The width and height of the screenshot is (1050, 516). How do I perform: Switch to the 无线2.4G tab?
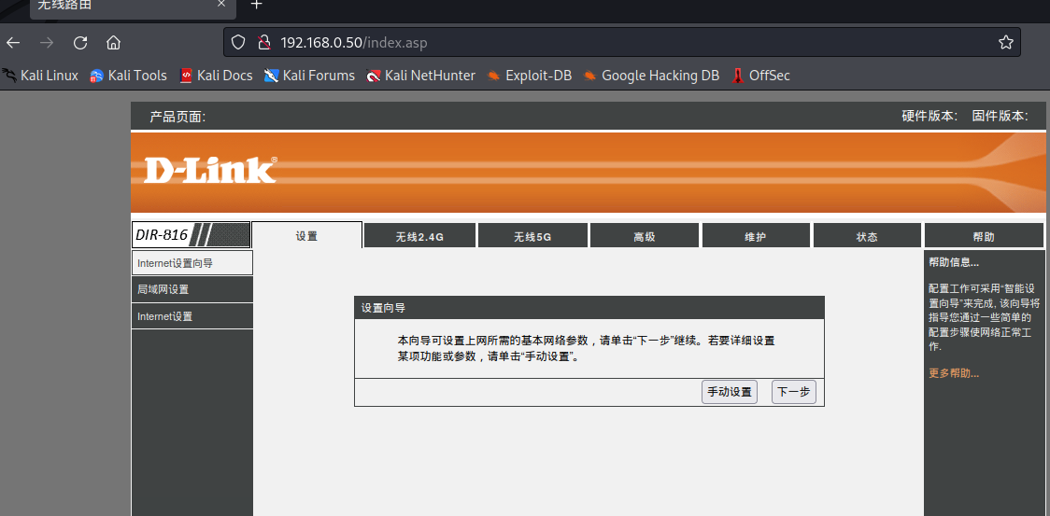click(419, 236)
